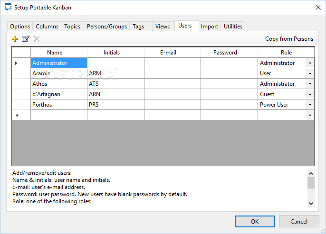The image size is (326, 234).
Task: Click the Power User role value for Porthos
Action: pyautogui.click(x=274, y=105)
